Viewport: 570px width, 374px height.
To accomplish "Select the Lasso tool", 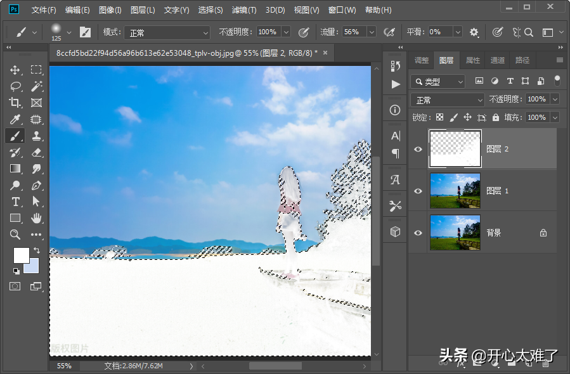I will click(x=15, y=86).
